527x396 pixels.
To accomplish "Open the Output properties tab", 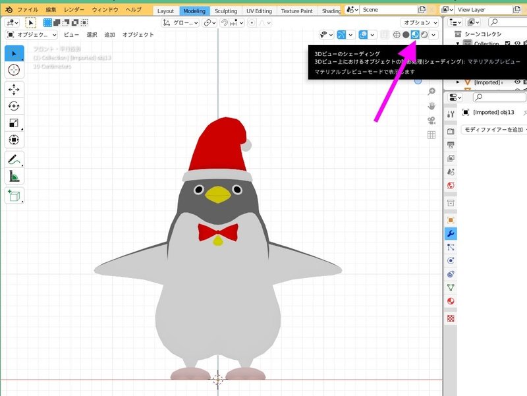I will click(x=451, y=144).
